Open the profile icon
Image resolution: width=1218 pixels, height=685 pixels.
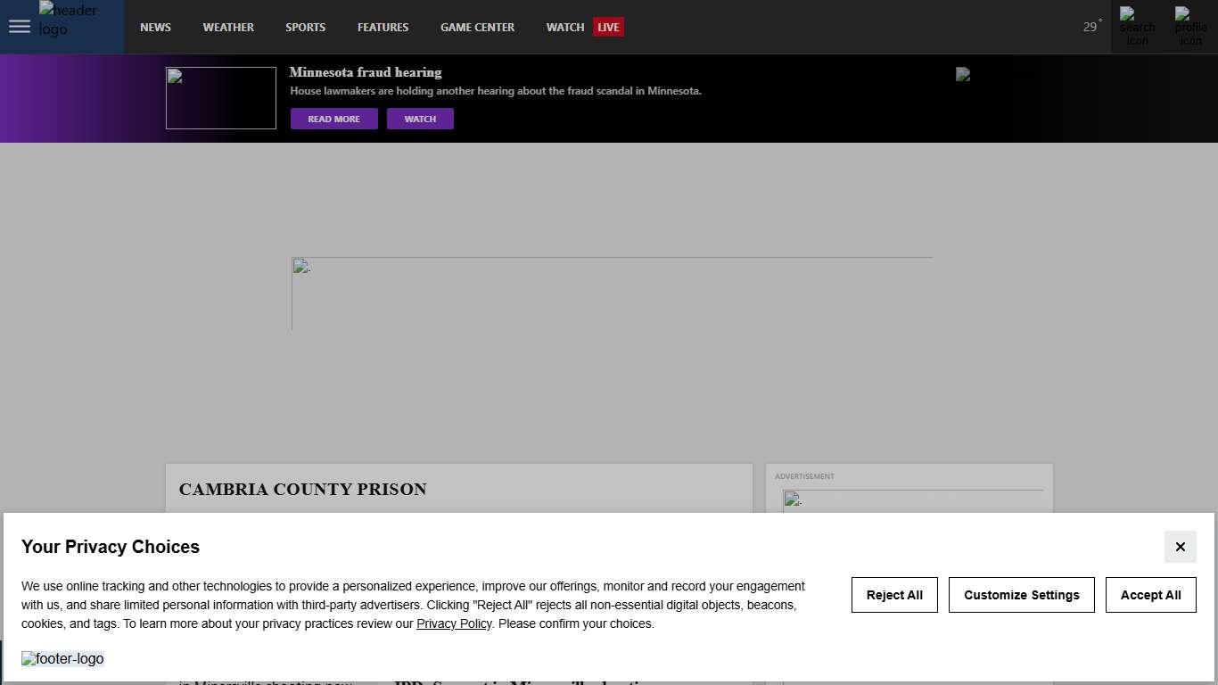[1190, 27]
